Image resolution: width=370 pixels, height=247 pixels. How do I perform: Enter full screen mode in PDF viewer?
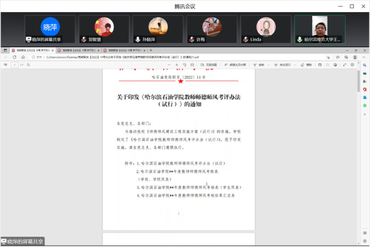click(x=345, y=65)
